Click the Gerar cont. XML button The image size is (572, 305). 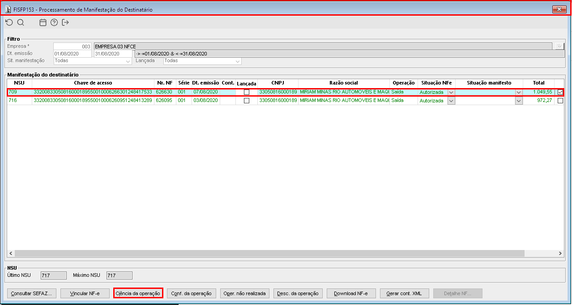[x=405, y=293]
